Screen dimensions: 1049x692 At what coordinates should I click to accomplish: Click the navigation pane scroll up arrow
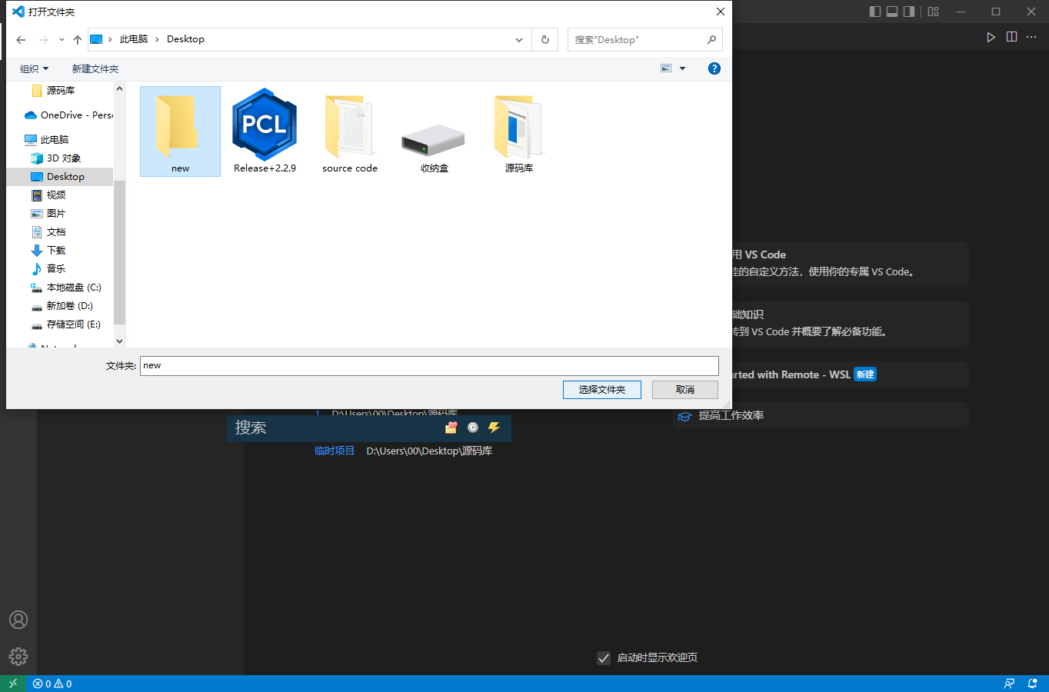(119, 89)
